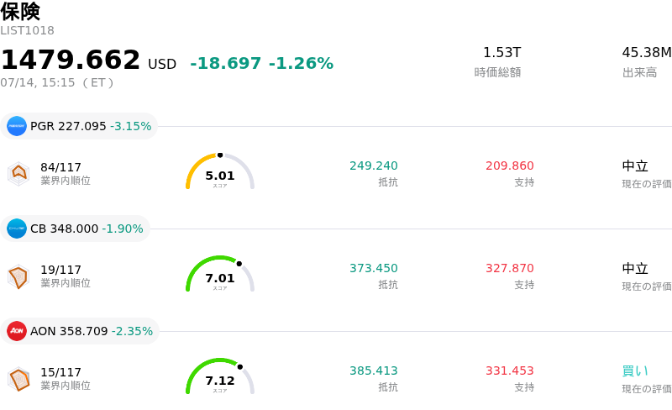Click the 時価総額 label
The width and height of the screenshot is (672, 410).
(497, 72)
